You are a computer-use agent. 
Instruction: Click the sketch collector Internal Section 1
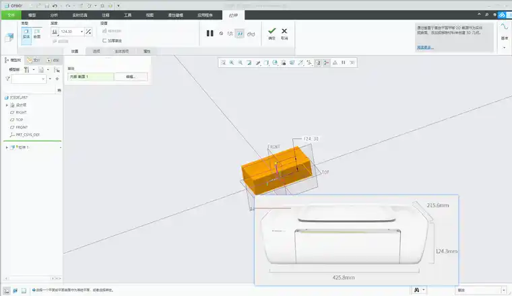[91, 77]
